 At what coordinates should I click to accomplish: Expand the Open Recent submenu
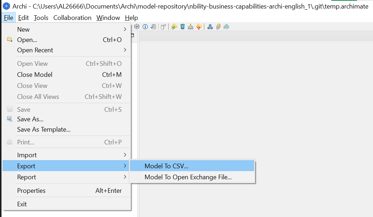[x=35, y=50]
